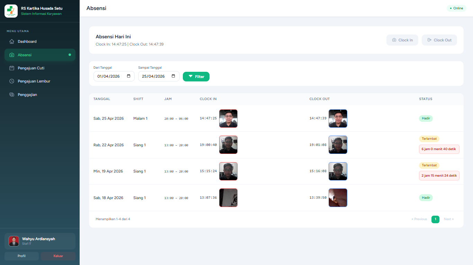Viewport: 473px width, 265px height.
Task: Click '2 jam 15 menit 24 detik' lateness note
Action: (x=439, y=176)
